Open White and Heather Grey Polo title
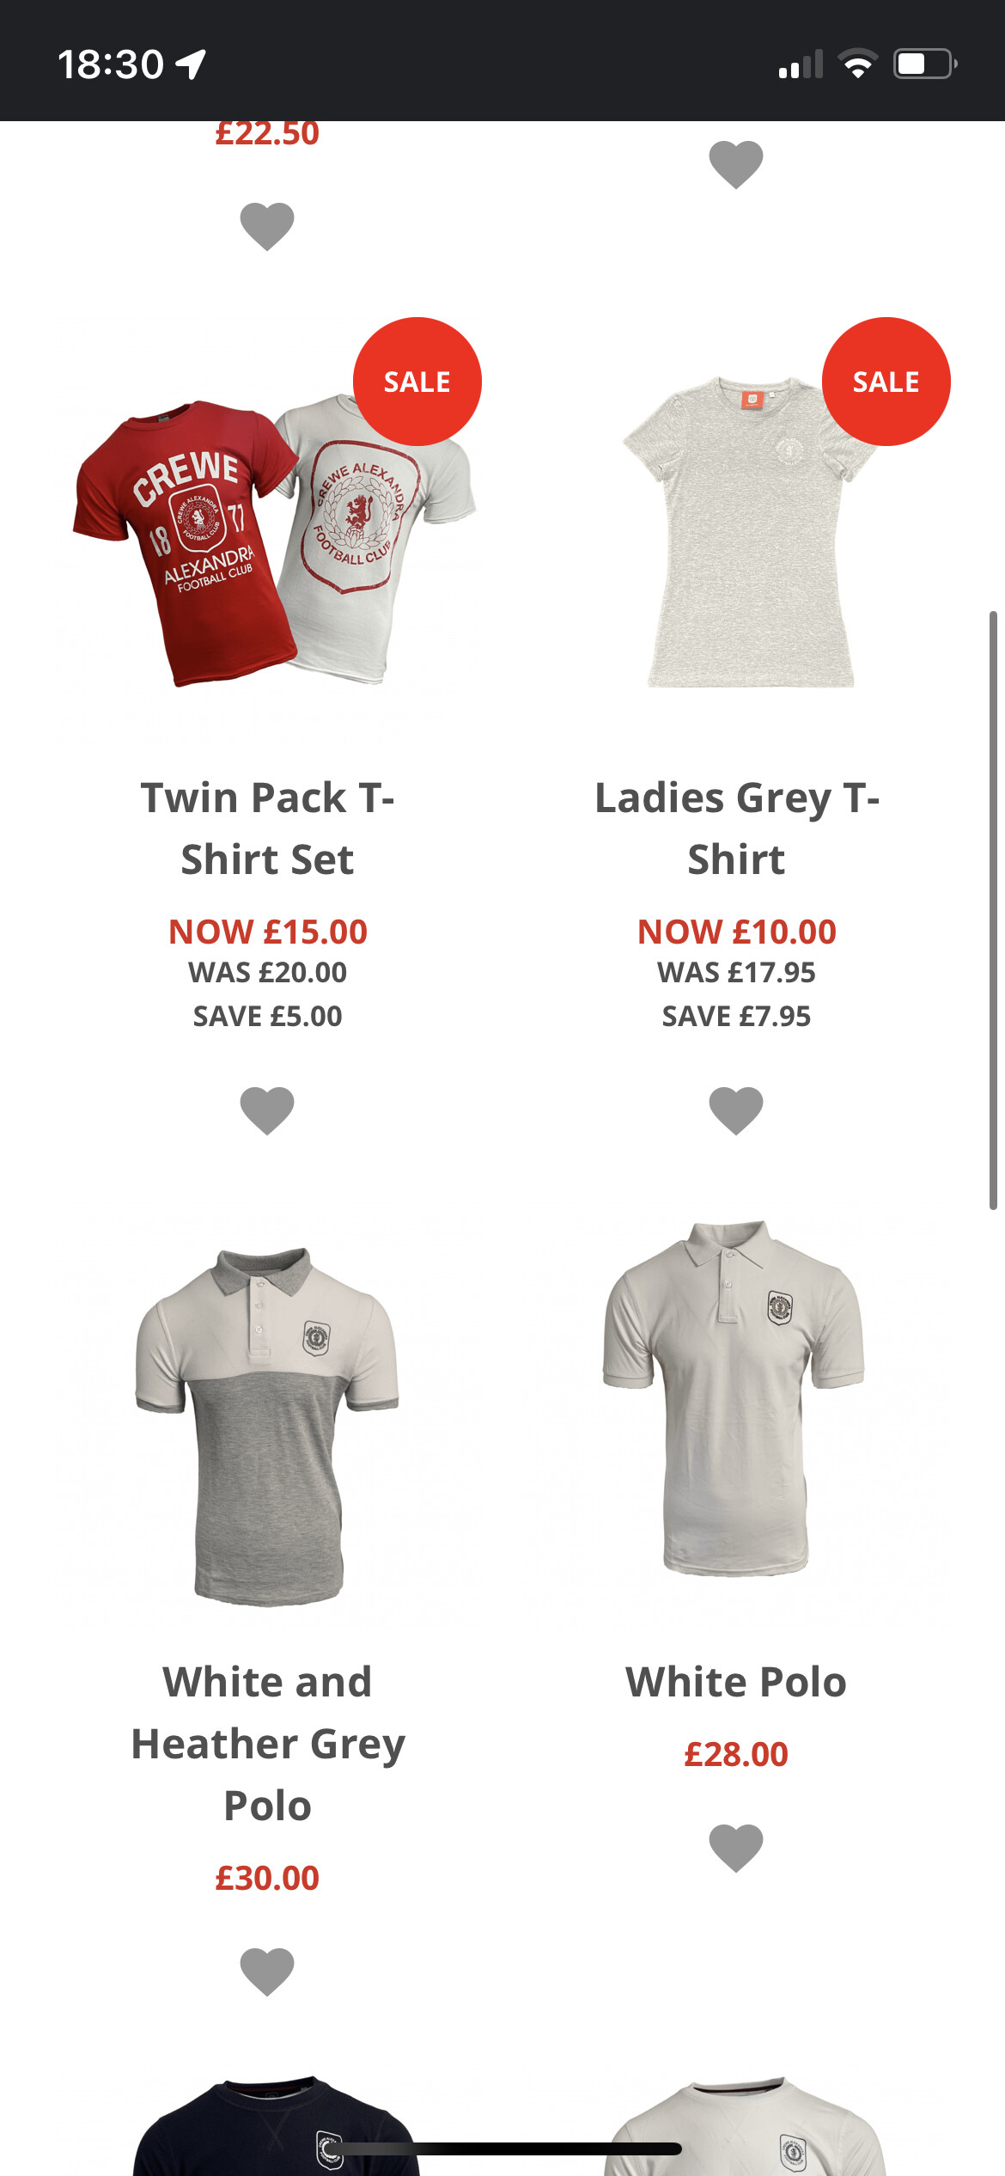The image size is (1005, 2176). (267, 1744)
